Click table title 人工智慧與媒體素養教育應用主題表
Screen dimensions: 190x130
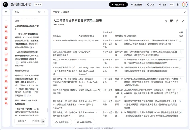pyautogui.click(x=78, y=21)
